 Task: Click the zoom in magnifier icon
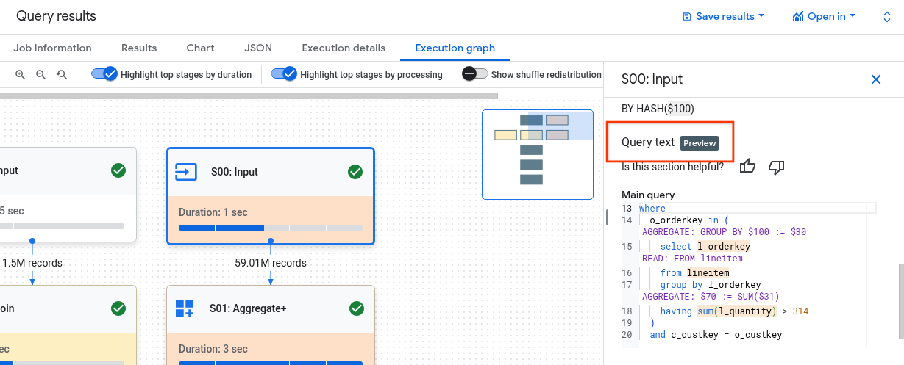(x=21, y=74)
